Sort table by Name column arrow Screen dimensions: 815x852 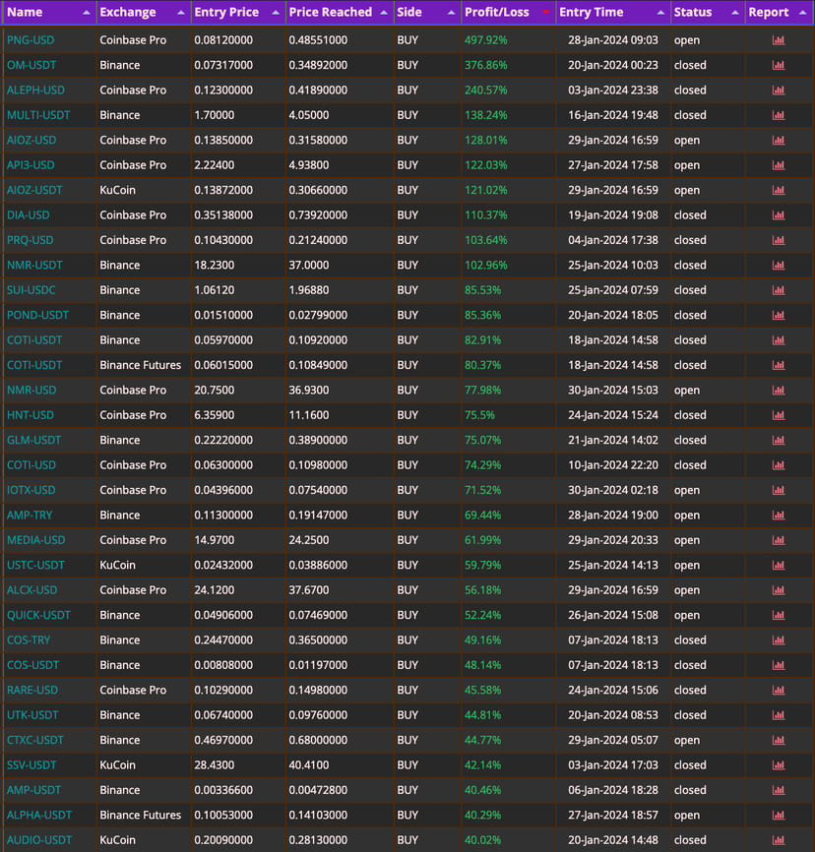[x=86, y=13]
